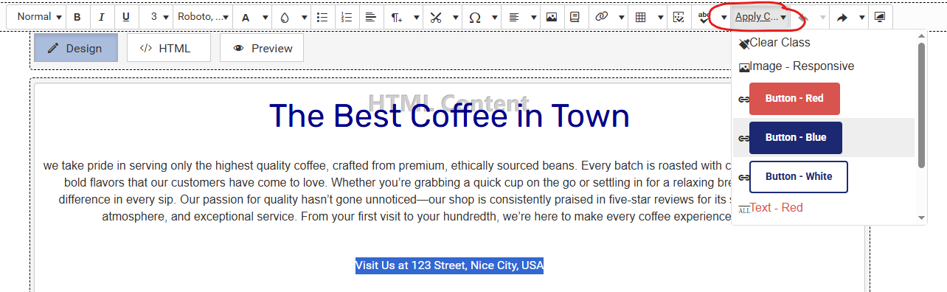Toggle bold formatting

point(77,17)
